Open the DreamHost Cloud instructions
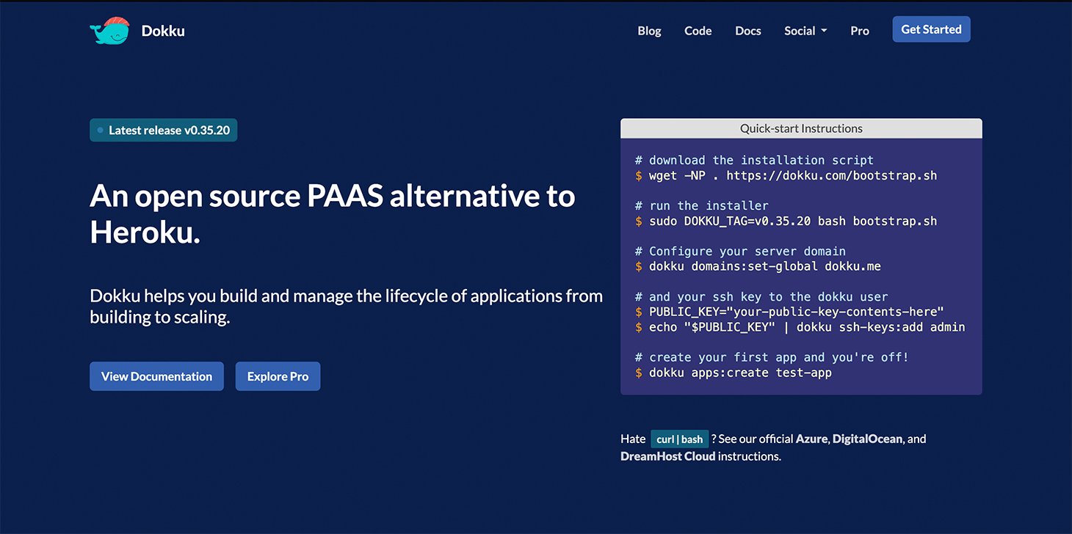1072x534 pixels. pyautogui.click(x=667, y=456)
